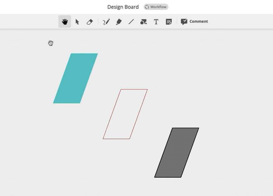Add a Comment using the toolbar button
The height and width of the screenshot is (196, 273).
[x=194, y=21]
